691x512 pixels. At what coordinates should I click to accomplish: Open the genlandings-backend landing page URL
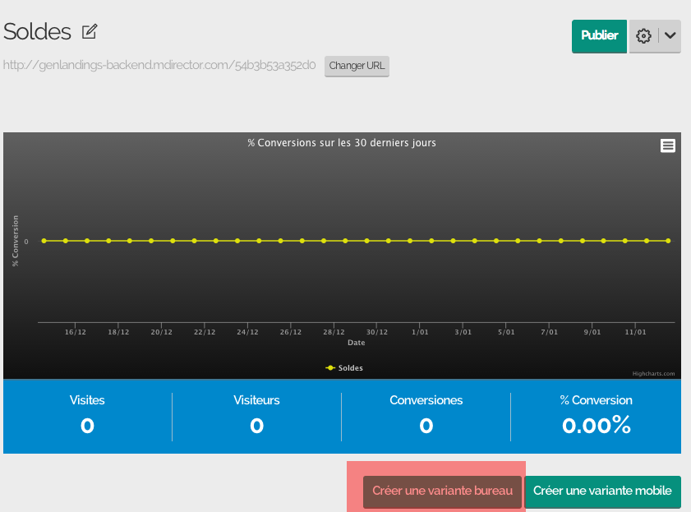coord(159,65)
